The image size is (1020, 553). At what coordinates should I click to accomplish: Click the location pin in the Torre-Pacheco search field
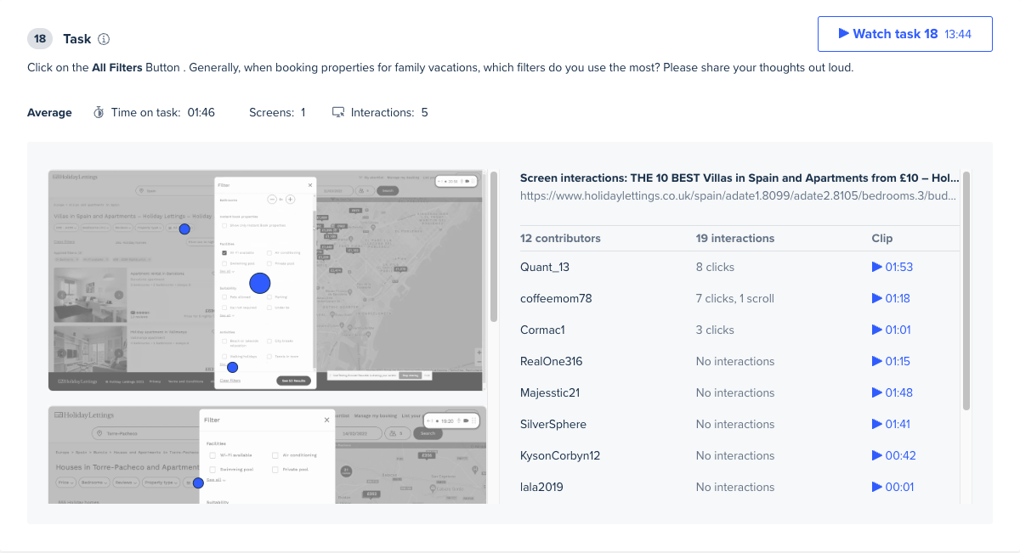coord(99,433)
